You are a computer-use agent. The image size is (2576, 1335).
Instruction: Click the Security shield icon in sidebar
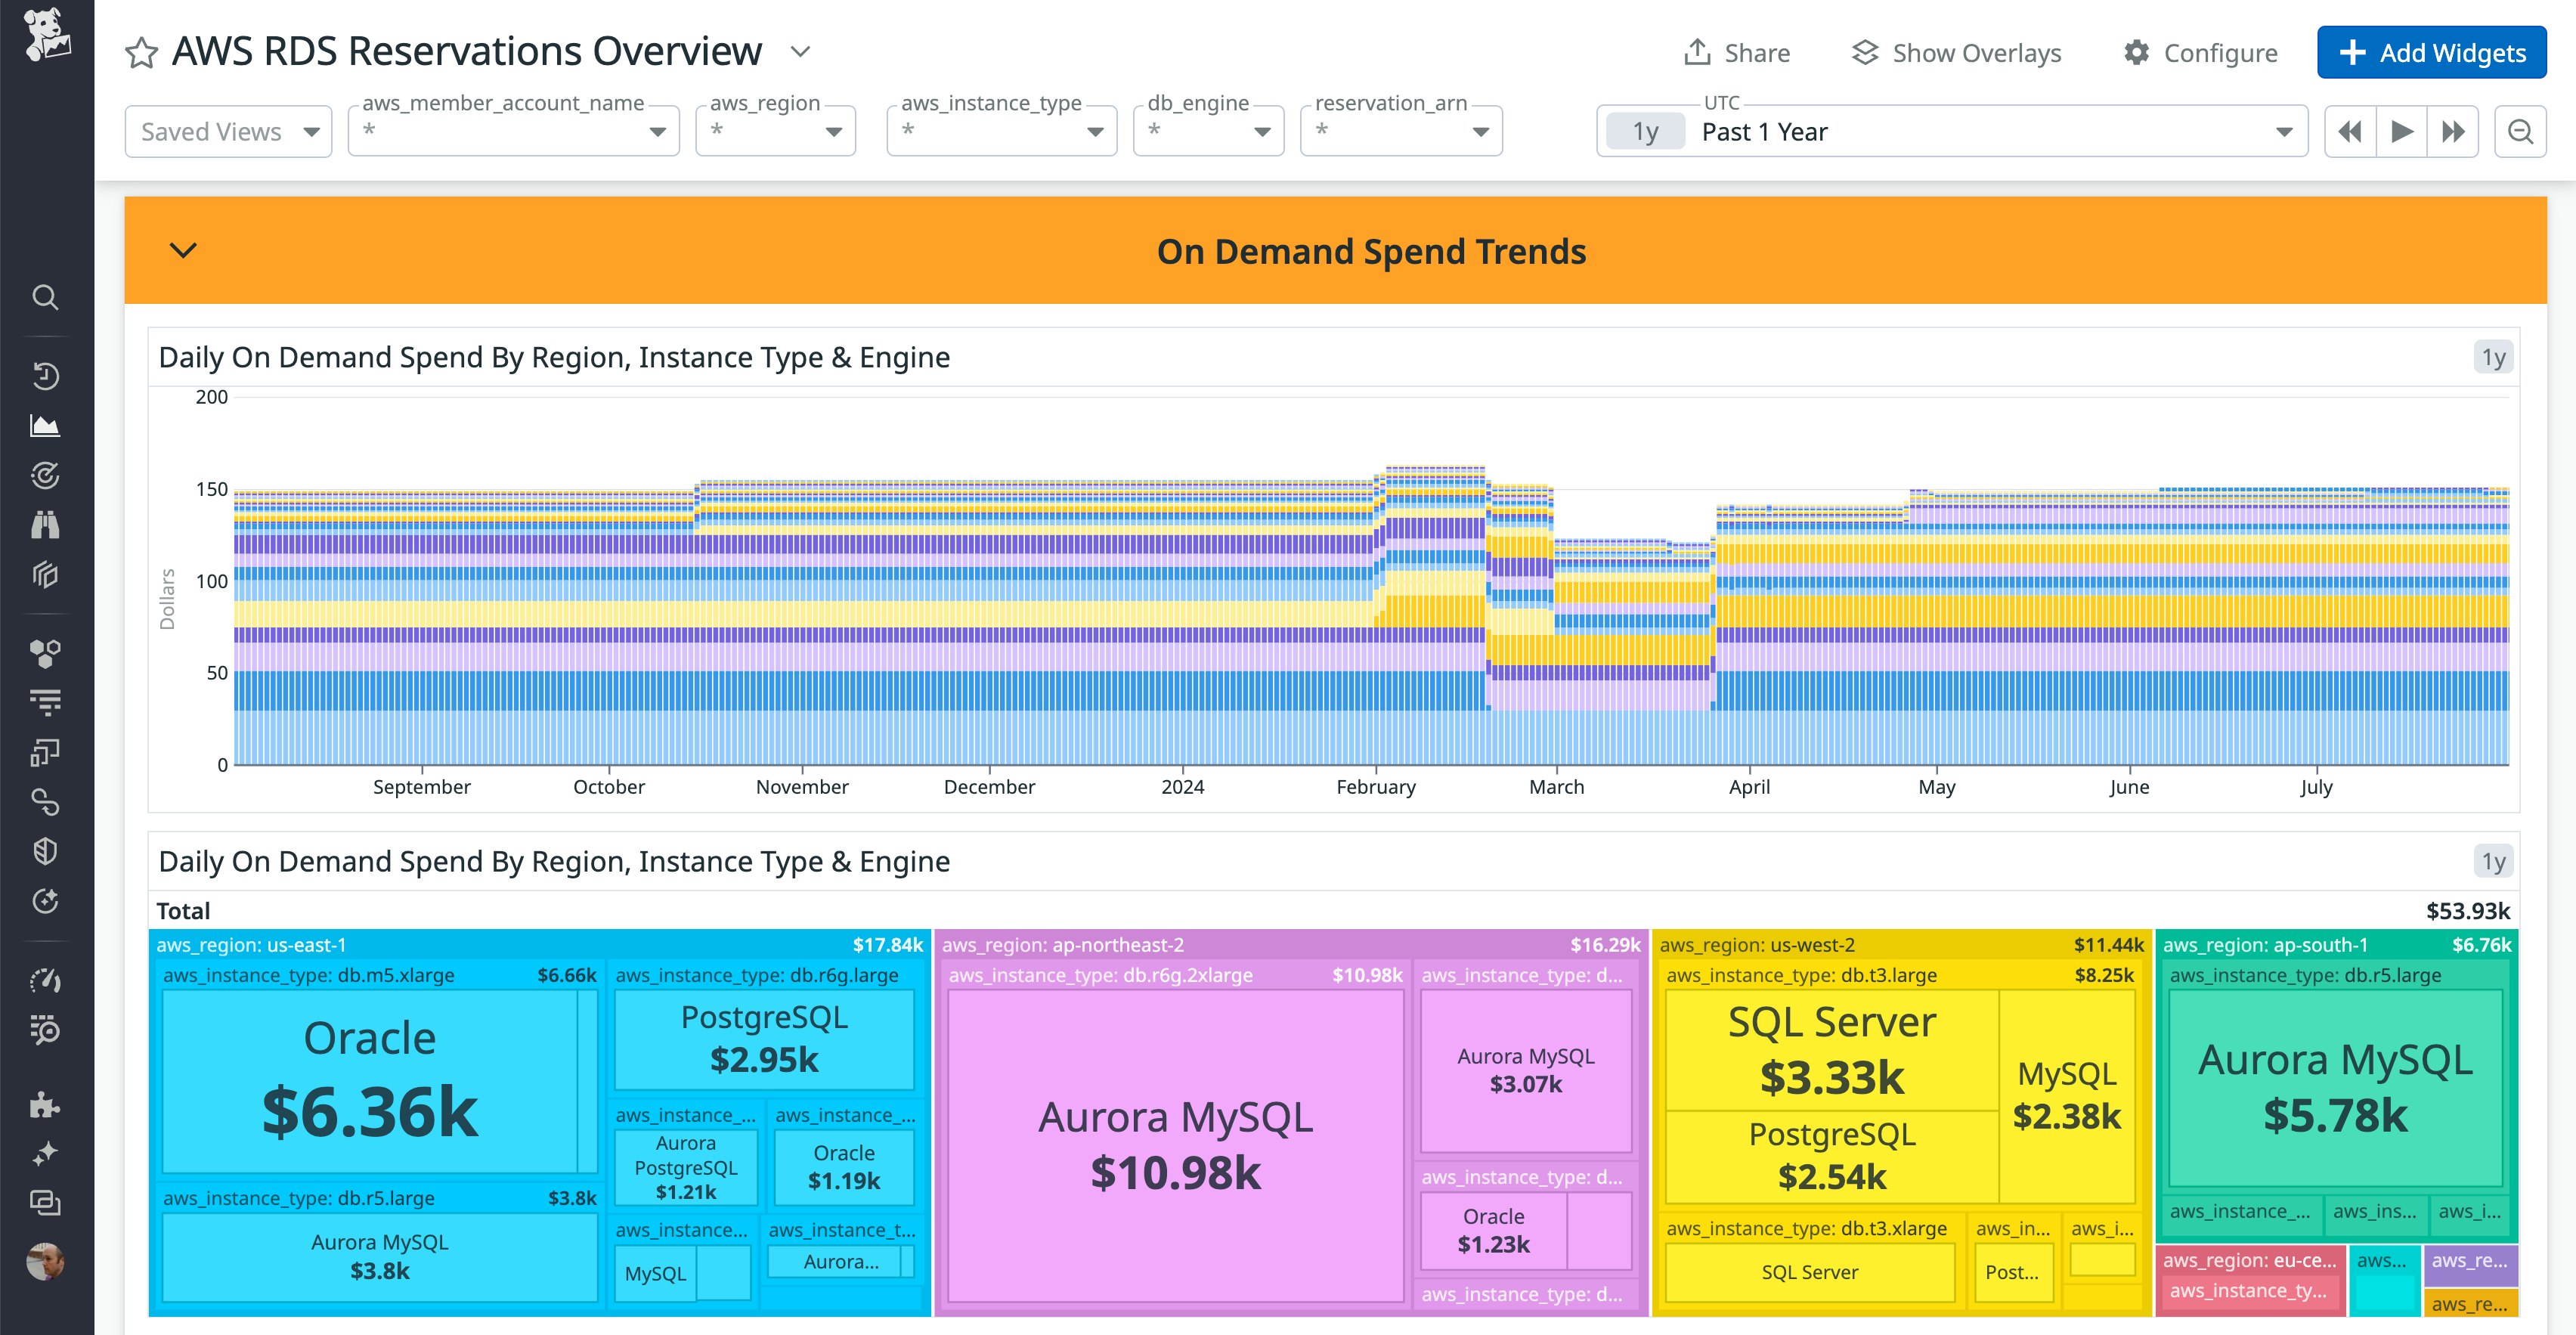[x=45, y=850]
